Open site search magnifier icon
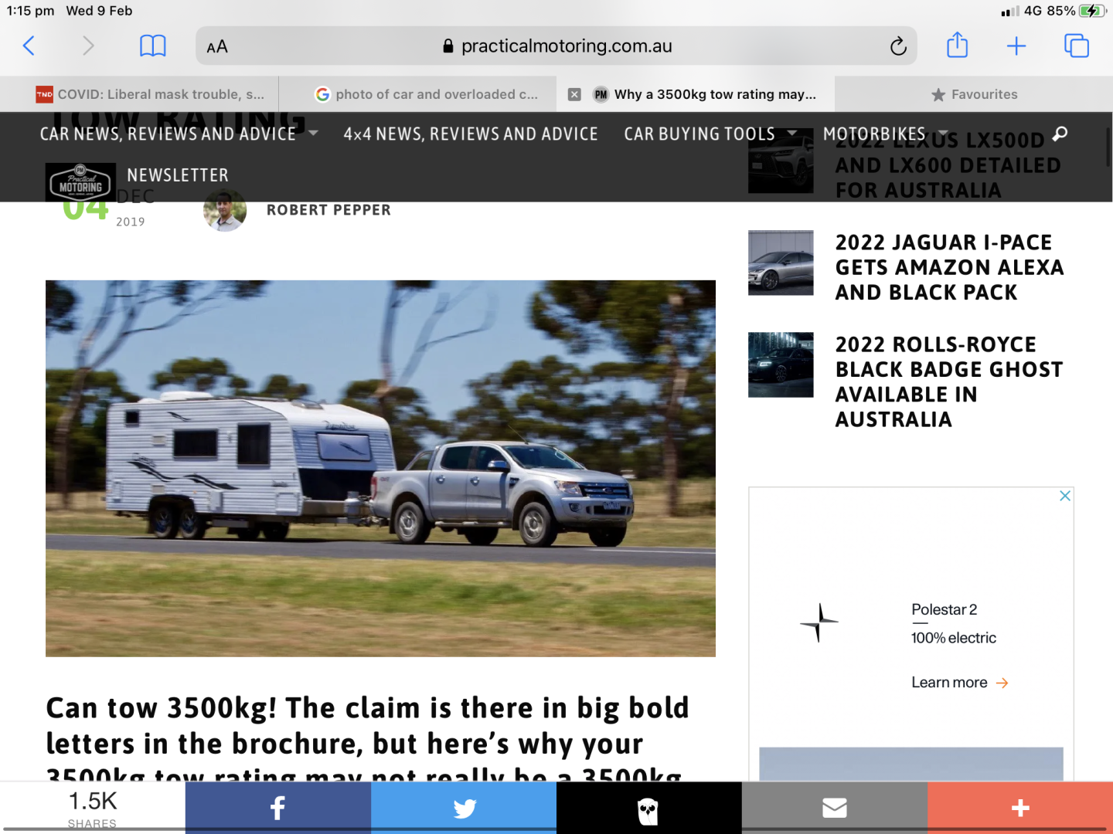 [x=1060, y=134]
